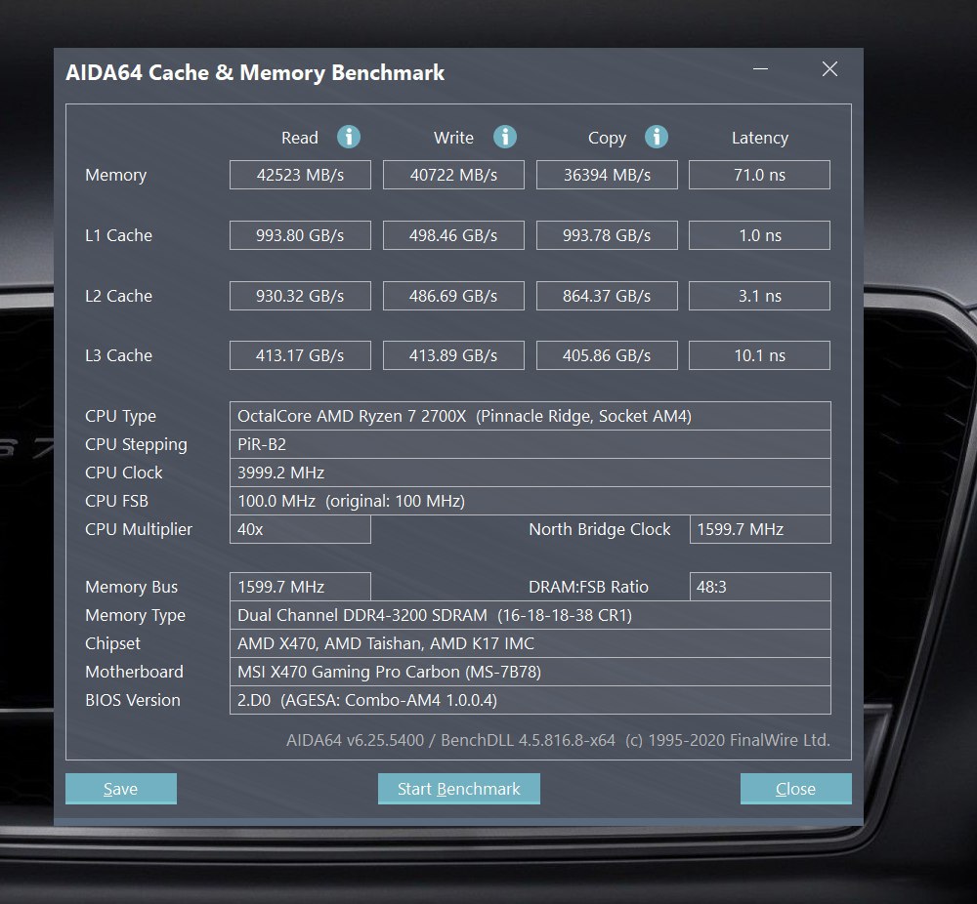Click the CPU Stepping label
Viewport: 977px width, 904px height.
click(136, 444)
